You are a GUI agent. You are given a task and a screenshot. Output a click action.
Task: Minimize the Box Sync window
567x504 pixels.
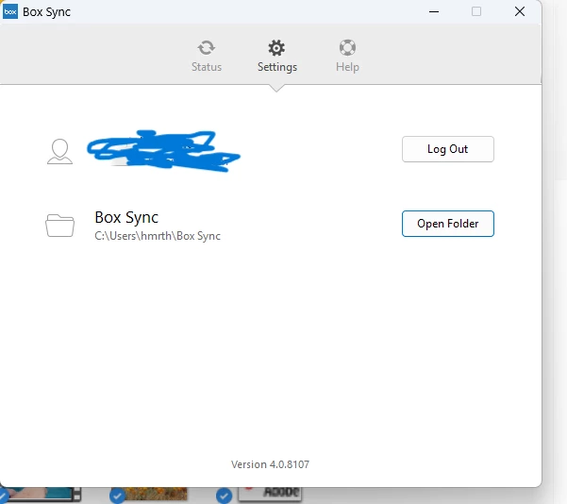434,11
